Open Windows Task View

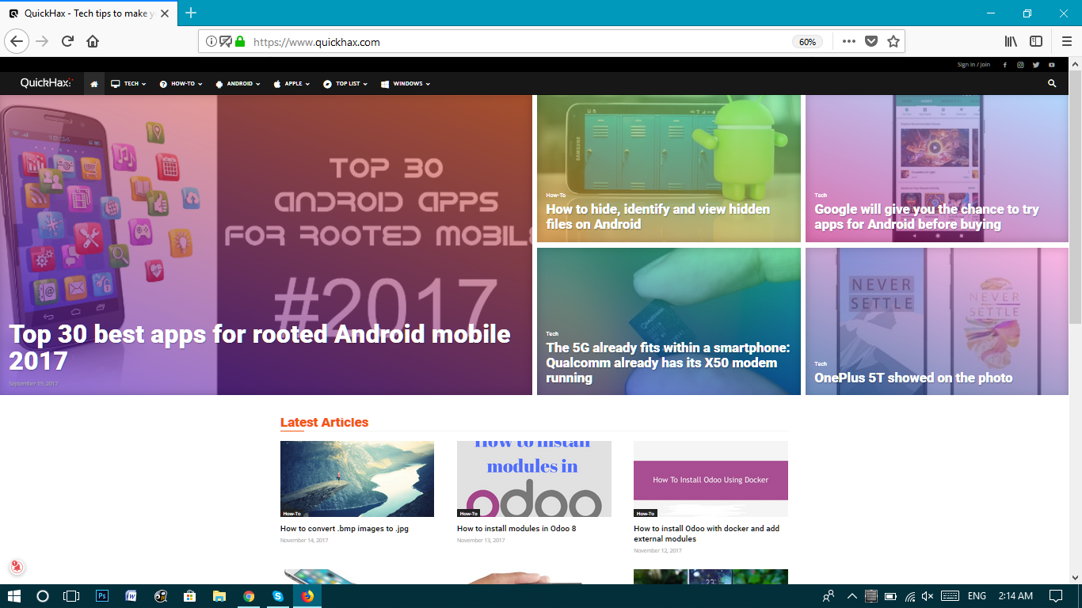click(x=72, y=596)
